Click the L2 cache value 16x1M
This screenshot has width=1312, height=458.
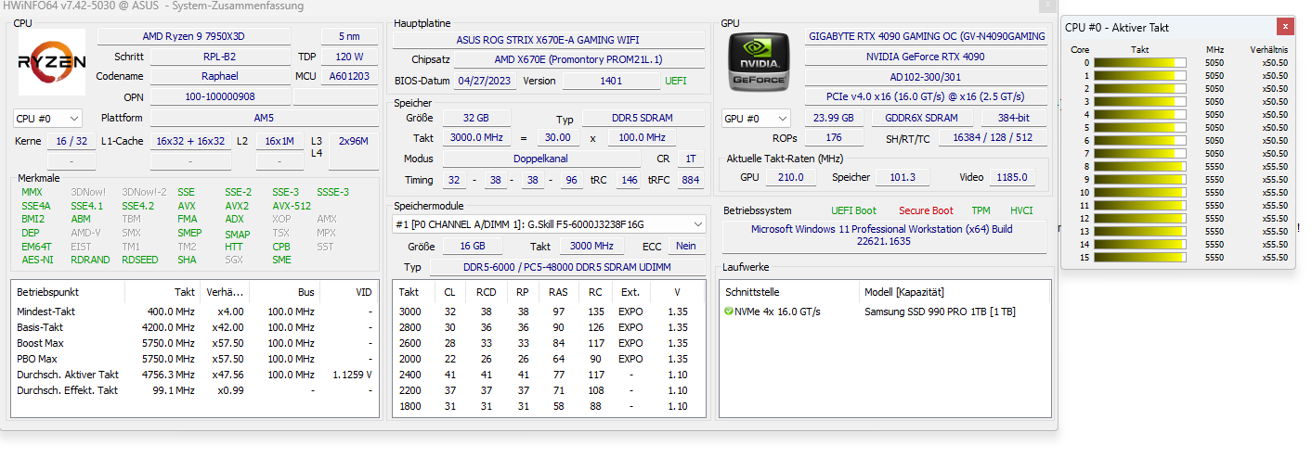tap(279, 141)
